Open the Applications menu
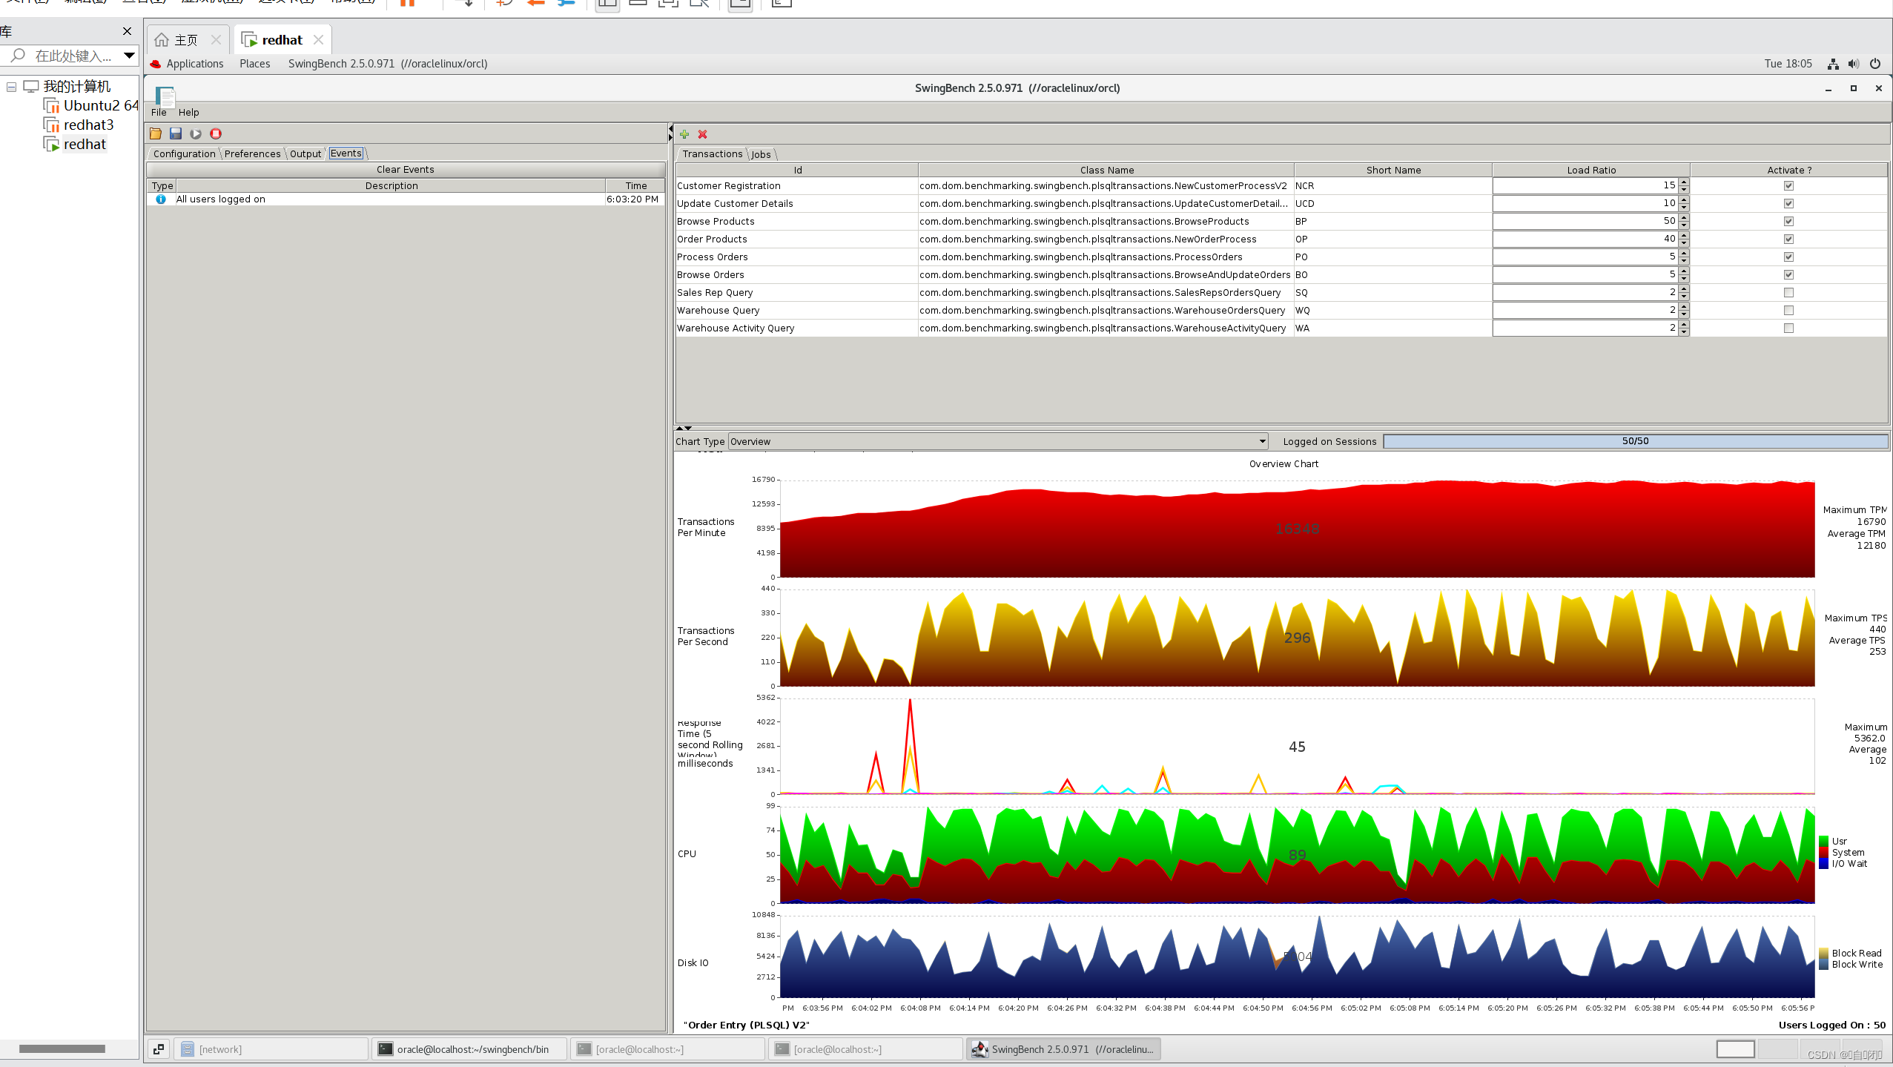Image resolution: width=1893 pixels, height=1067 pixels. pos(194,64)
